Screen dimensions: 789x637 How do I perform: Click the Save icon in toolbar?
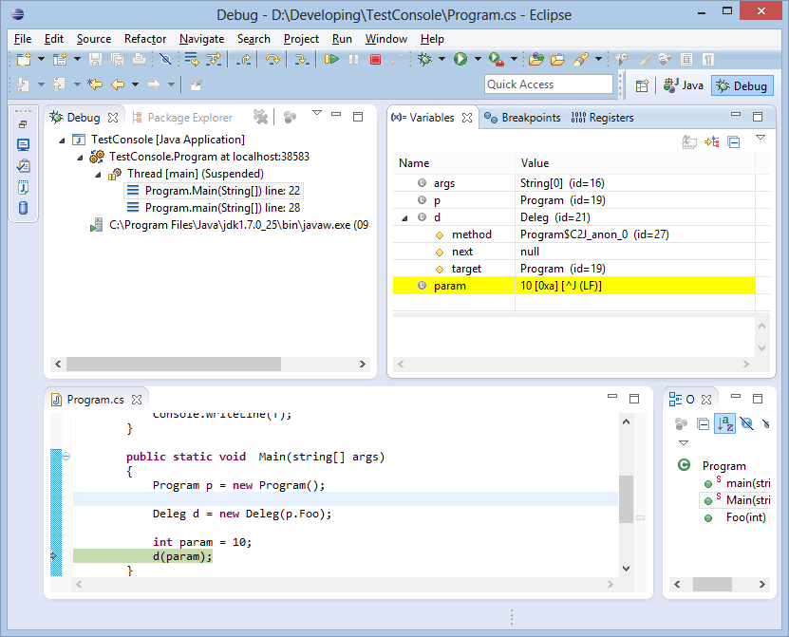click(x=95, y=60)
